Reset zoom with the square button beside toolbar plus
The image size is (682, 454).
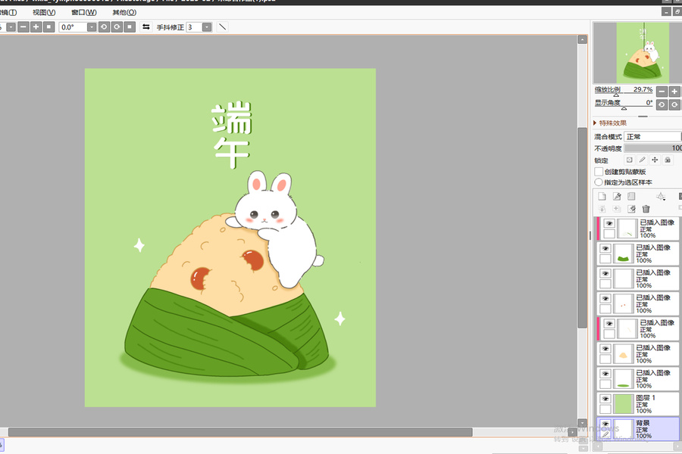[x=49, y=27]
